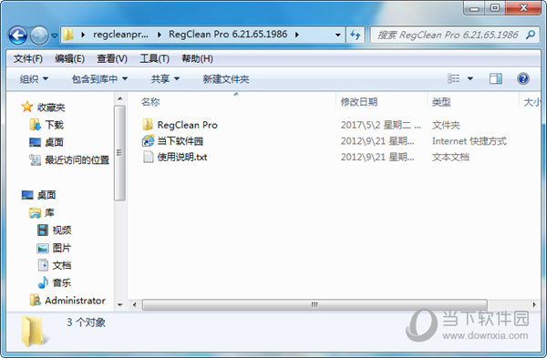Open the 编辑(E) menu
Screen dimensions: 547x358
point(69,58)
